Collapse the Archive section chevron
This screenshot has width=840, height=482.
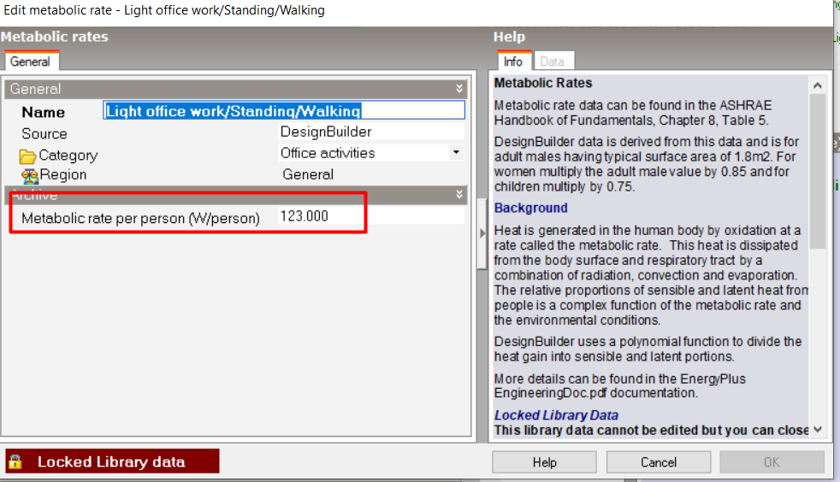459,195
